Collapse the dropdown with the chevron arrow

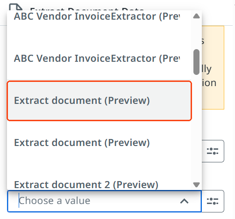(185, 201)
